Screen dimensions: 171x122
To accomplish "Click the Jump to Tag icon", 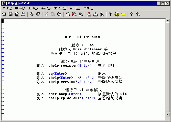I will click(x=123, y=14).
